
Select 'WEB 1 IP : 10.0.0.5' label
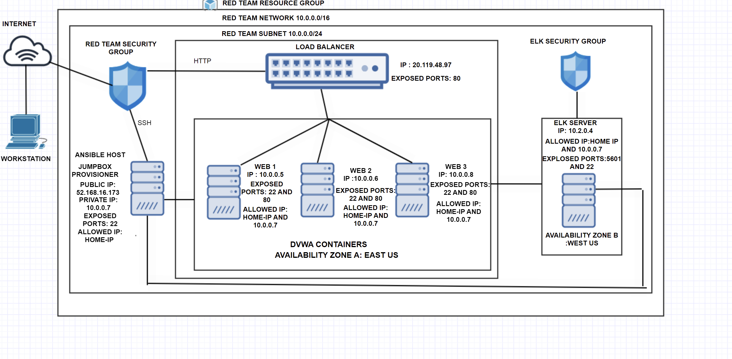(265, 170)
